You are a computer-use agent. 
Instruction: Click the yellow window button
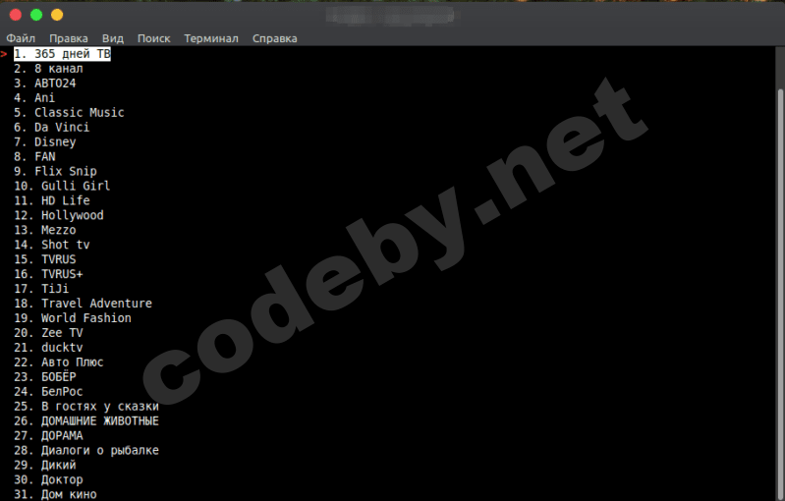tap(57, 15)
